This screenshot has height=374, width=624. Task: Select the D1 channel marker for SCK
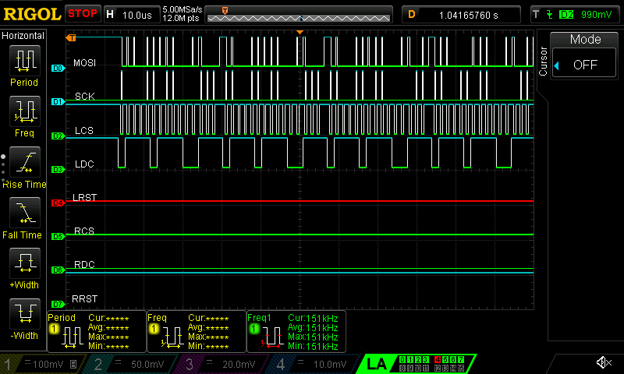pos(58,102)
